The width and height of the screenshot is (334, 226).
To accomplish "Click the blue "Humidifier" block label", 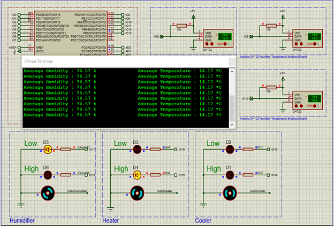I will tap(22, 221).
